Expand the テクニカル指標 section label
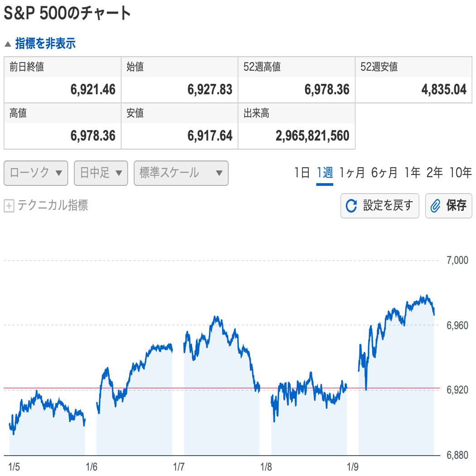The height and width of the screenshot is (476, 476). coord(53,206)
